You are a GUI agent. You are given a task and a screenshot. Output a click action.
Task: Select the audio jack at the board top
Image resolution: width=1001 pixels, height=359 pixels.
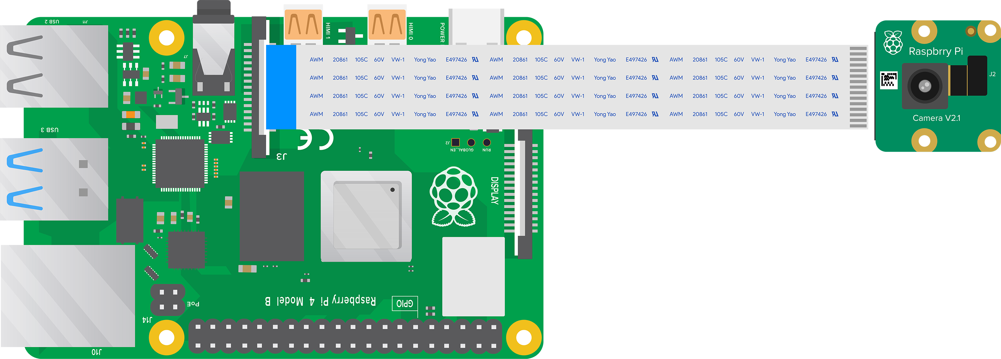[214, 48]
